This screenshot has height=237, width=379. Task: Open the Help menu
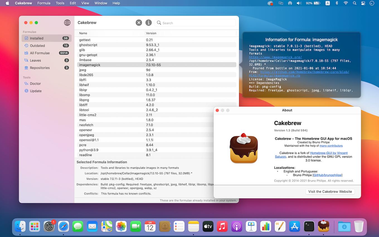click(116, 3)
